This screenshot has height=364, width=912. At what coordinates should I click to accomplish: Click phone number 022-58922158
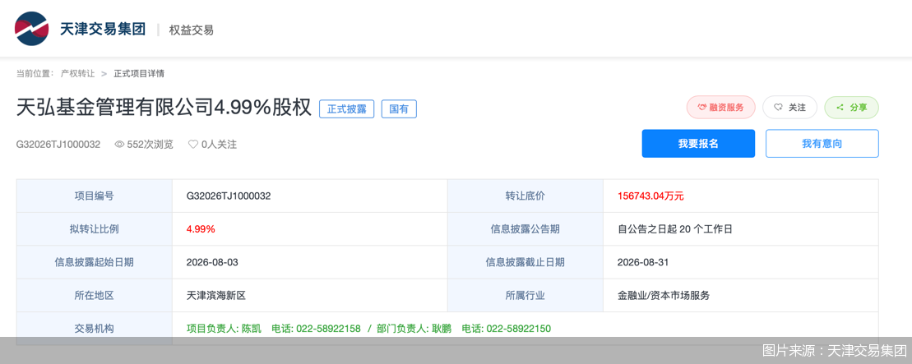(x=329, y=329)
